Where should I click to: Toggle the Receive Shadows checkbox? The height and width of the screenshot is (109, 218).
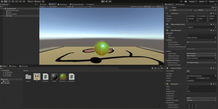point(187,45)
